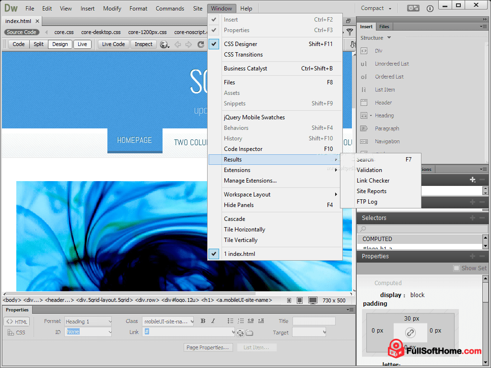Screen dimensions: 491x368
Task: Click the Bold icon in Properties panel
Action: click(x=203, y=321)
